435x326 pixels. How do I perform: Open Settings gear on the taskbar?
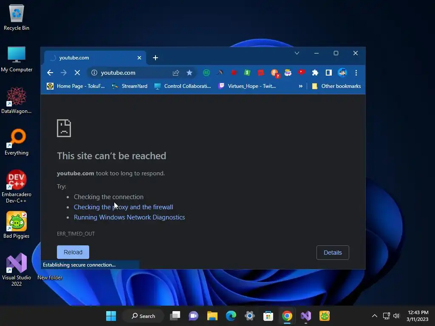[x=250, y=316]
